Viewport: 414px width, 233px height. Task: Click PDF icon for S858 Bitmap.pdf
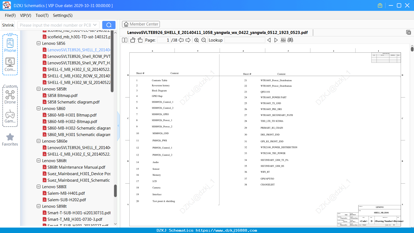coord(45,96)
